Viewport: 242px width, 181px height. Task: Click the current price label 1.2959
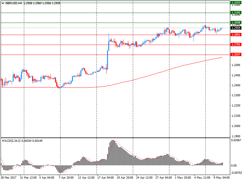click(236, 28)
